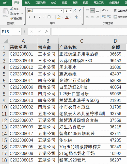The height and width of the screenshot is (164, 127).
Task: Click Merge and Center (合并后居中) icon
Action: [x=115, y=17]
